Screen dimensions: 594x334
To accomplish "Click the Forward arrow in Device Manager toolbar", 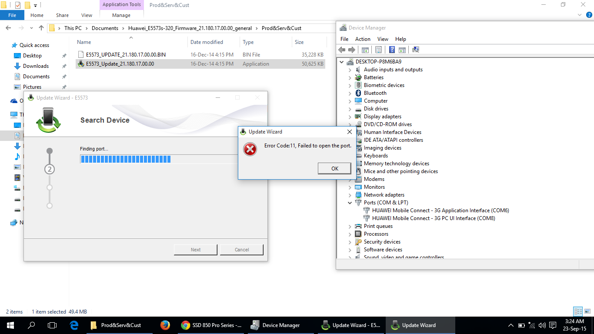I will coord(351,50).
